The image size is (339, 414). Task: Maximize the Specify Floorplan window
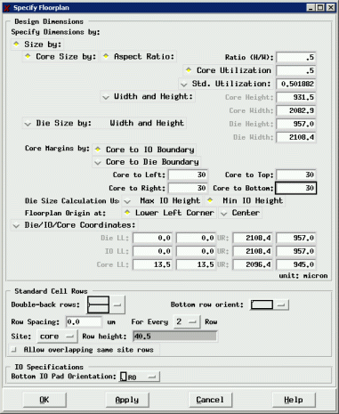[320, 7]
